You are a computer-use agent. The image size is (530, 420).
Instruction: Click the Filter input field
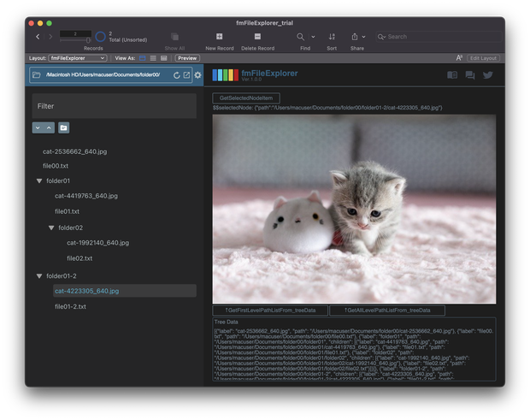[x=115, y=106]
